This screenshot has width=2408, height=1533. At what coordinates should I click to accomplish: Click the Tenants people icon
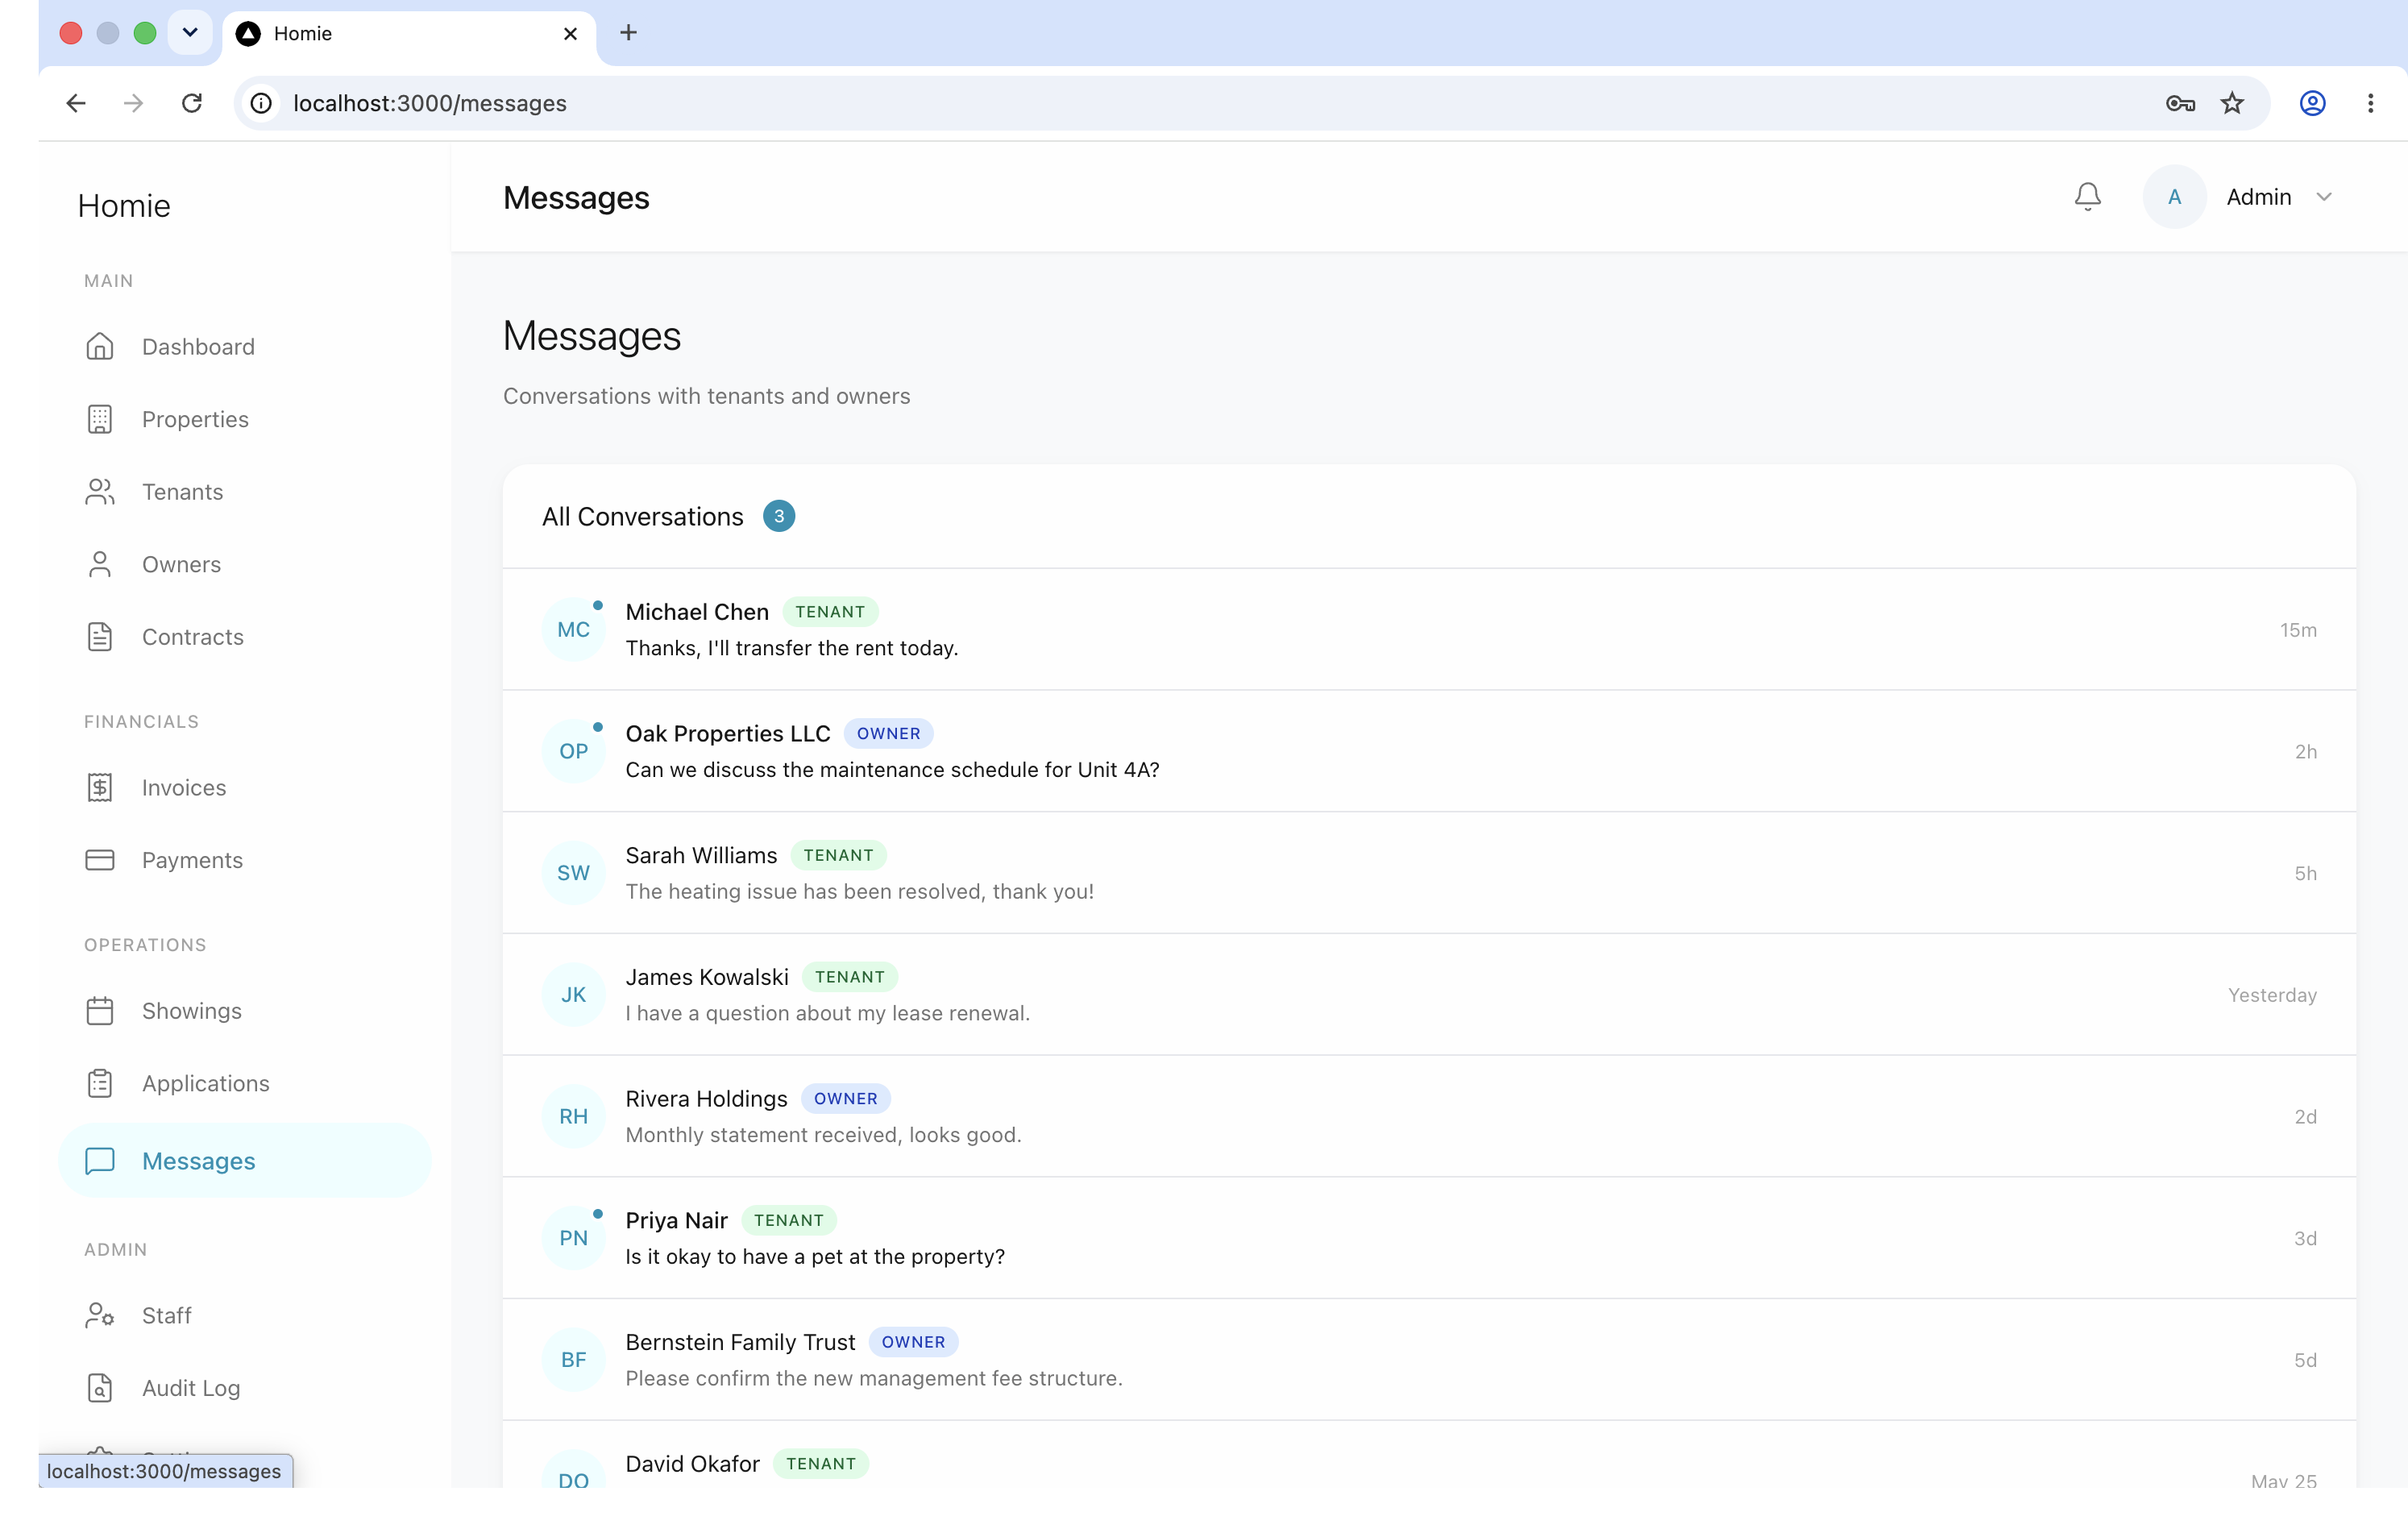coord(100,492)
